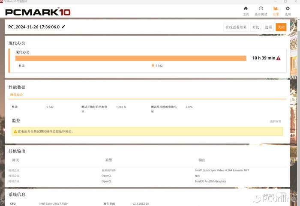Open the 选项 gear icon in top navigation
Image resolution: width=300 pixels, height=206 pixels.
[288, 9]
